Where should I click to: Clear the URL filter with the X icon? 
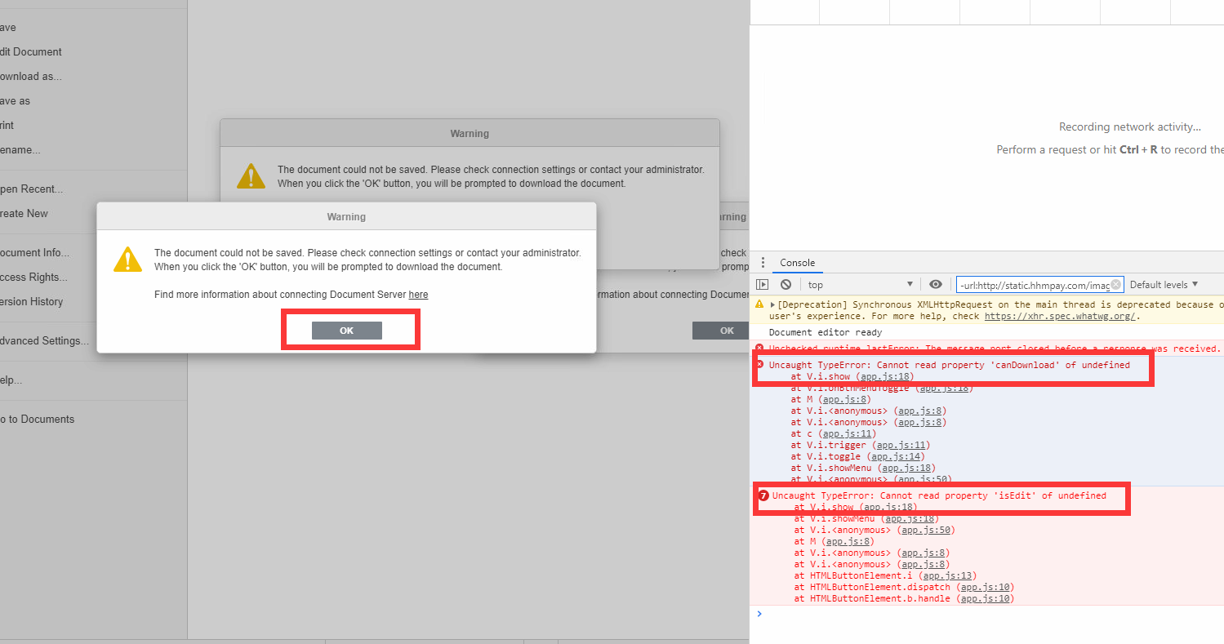[x=1115, y=284]
